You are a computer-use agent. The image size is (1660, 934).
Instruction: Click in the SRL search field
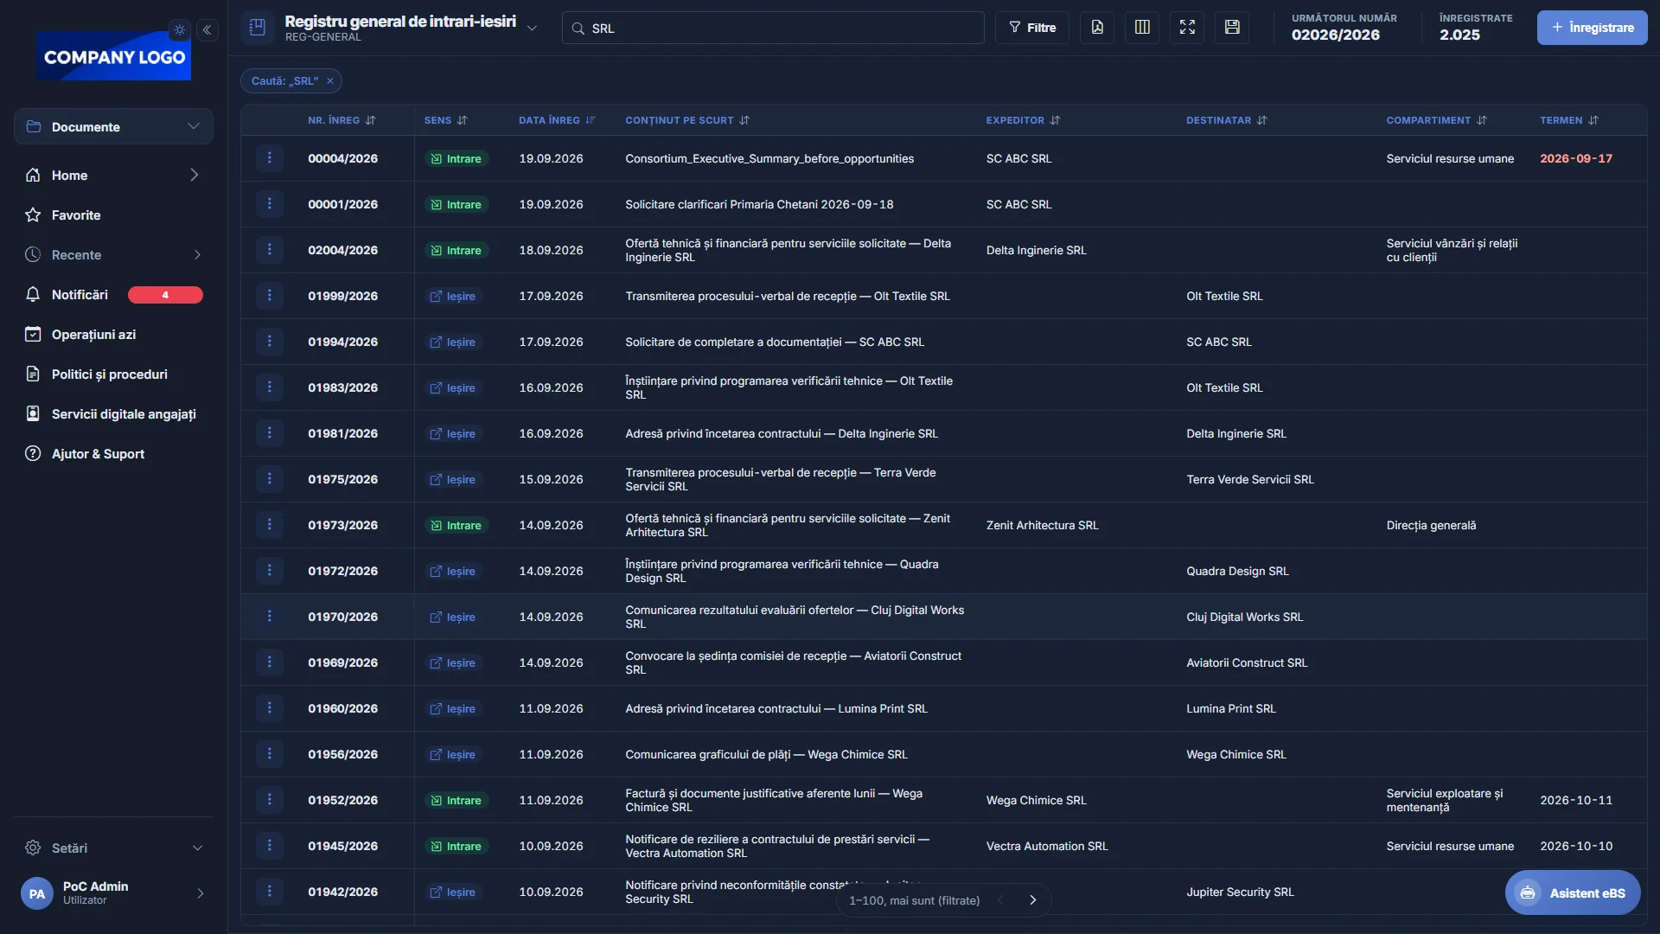773,28
